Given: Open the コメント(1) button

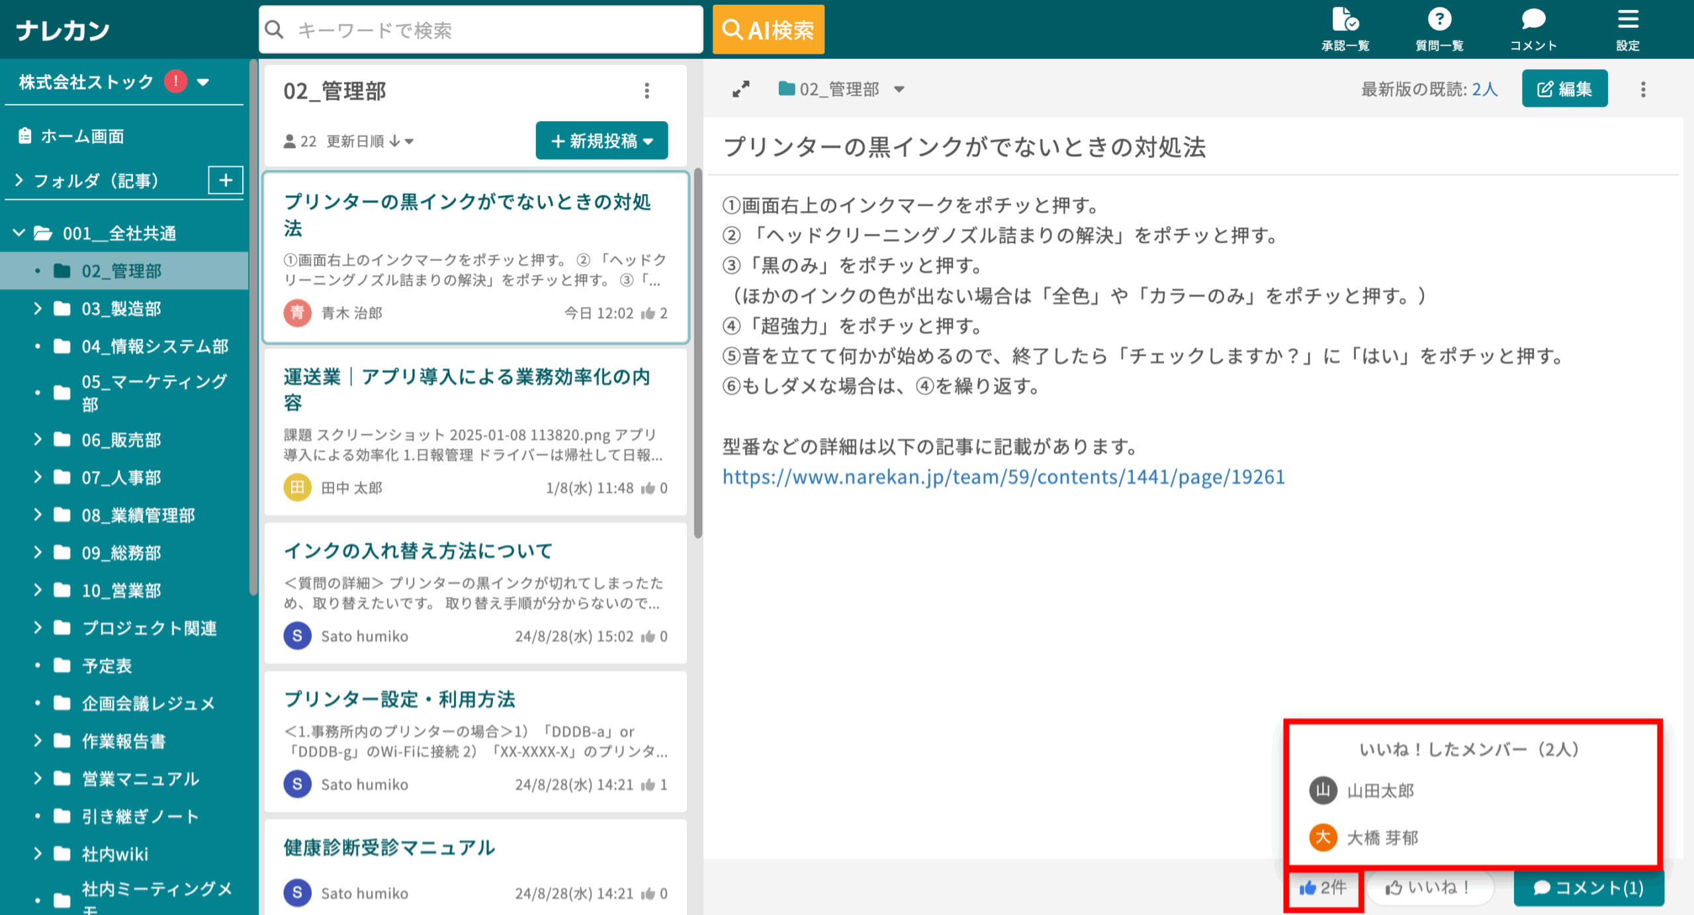Looking at the screenshot, I should [x=1589, y=887].
